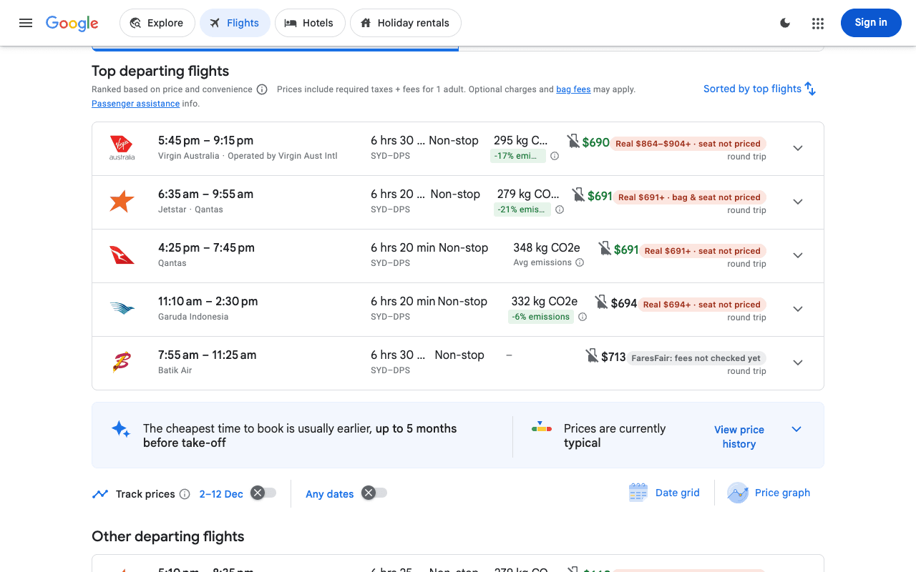The image size is (916, 572).
Task: Expand Virgin Australia 5:45 pm flight details
Action: click(798, 148)
